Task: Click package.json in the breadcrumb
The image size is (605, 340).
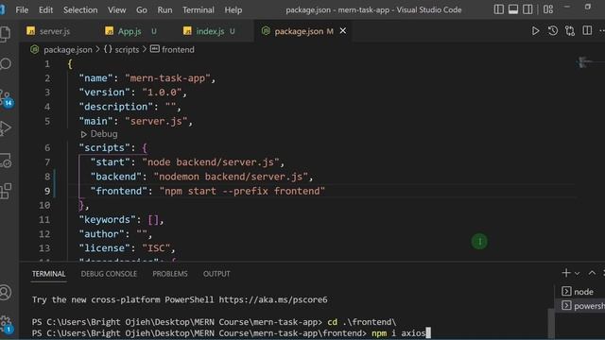Action: 67,50
